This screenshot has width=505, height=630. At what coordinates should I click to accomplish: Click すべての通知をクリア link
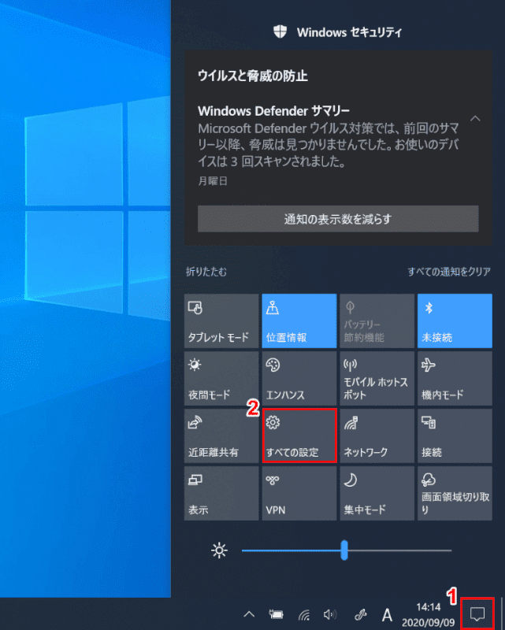[x=449, y=272]
